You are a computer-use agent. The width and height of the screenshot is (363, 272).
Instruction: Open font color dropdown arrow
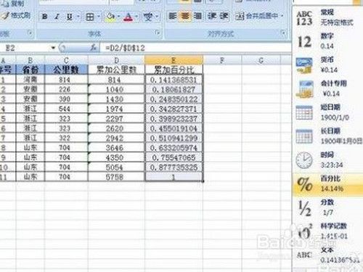pyautogui.click(x=136, y=17)
